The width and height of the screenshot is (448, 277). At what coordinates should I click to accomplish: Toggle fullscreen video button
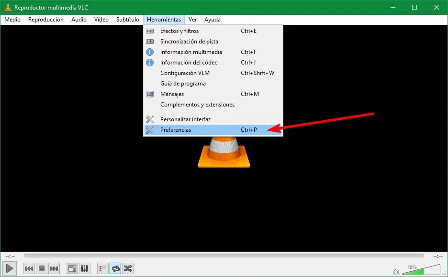[72, 268]
